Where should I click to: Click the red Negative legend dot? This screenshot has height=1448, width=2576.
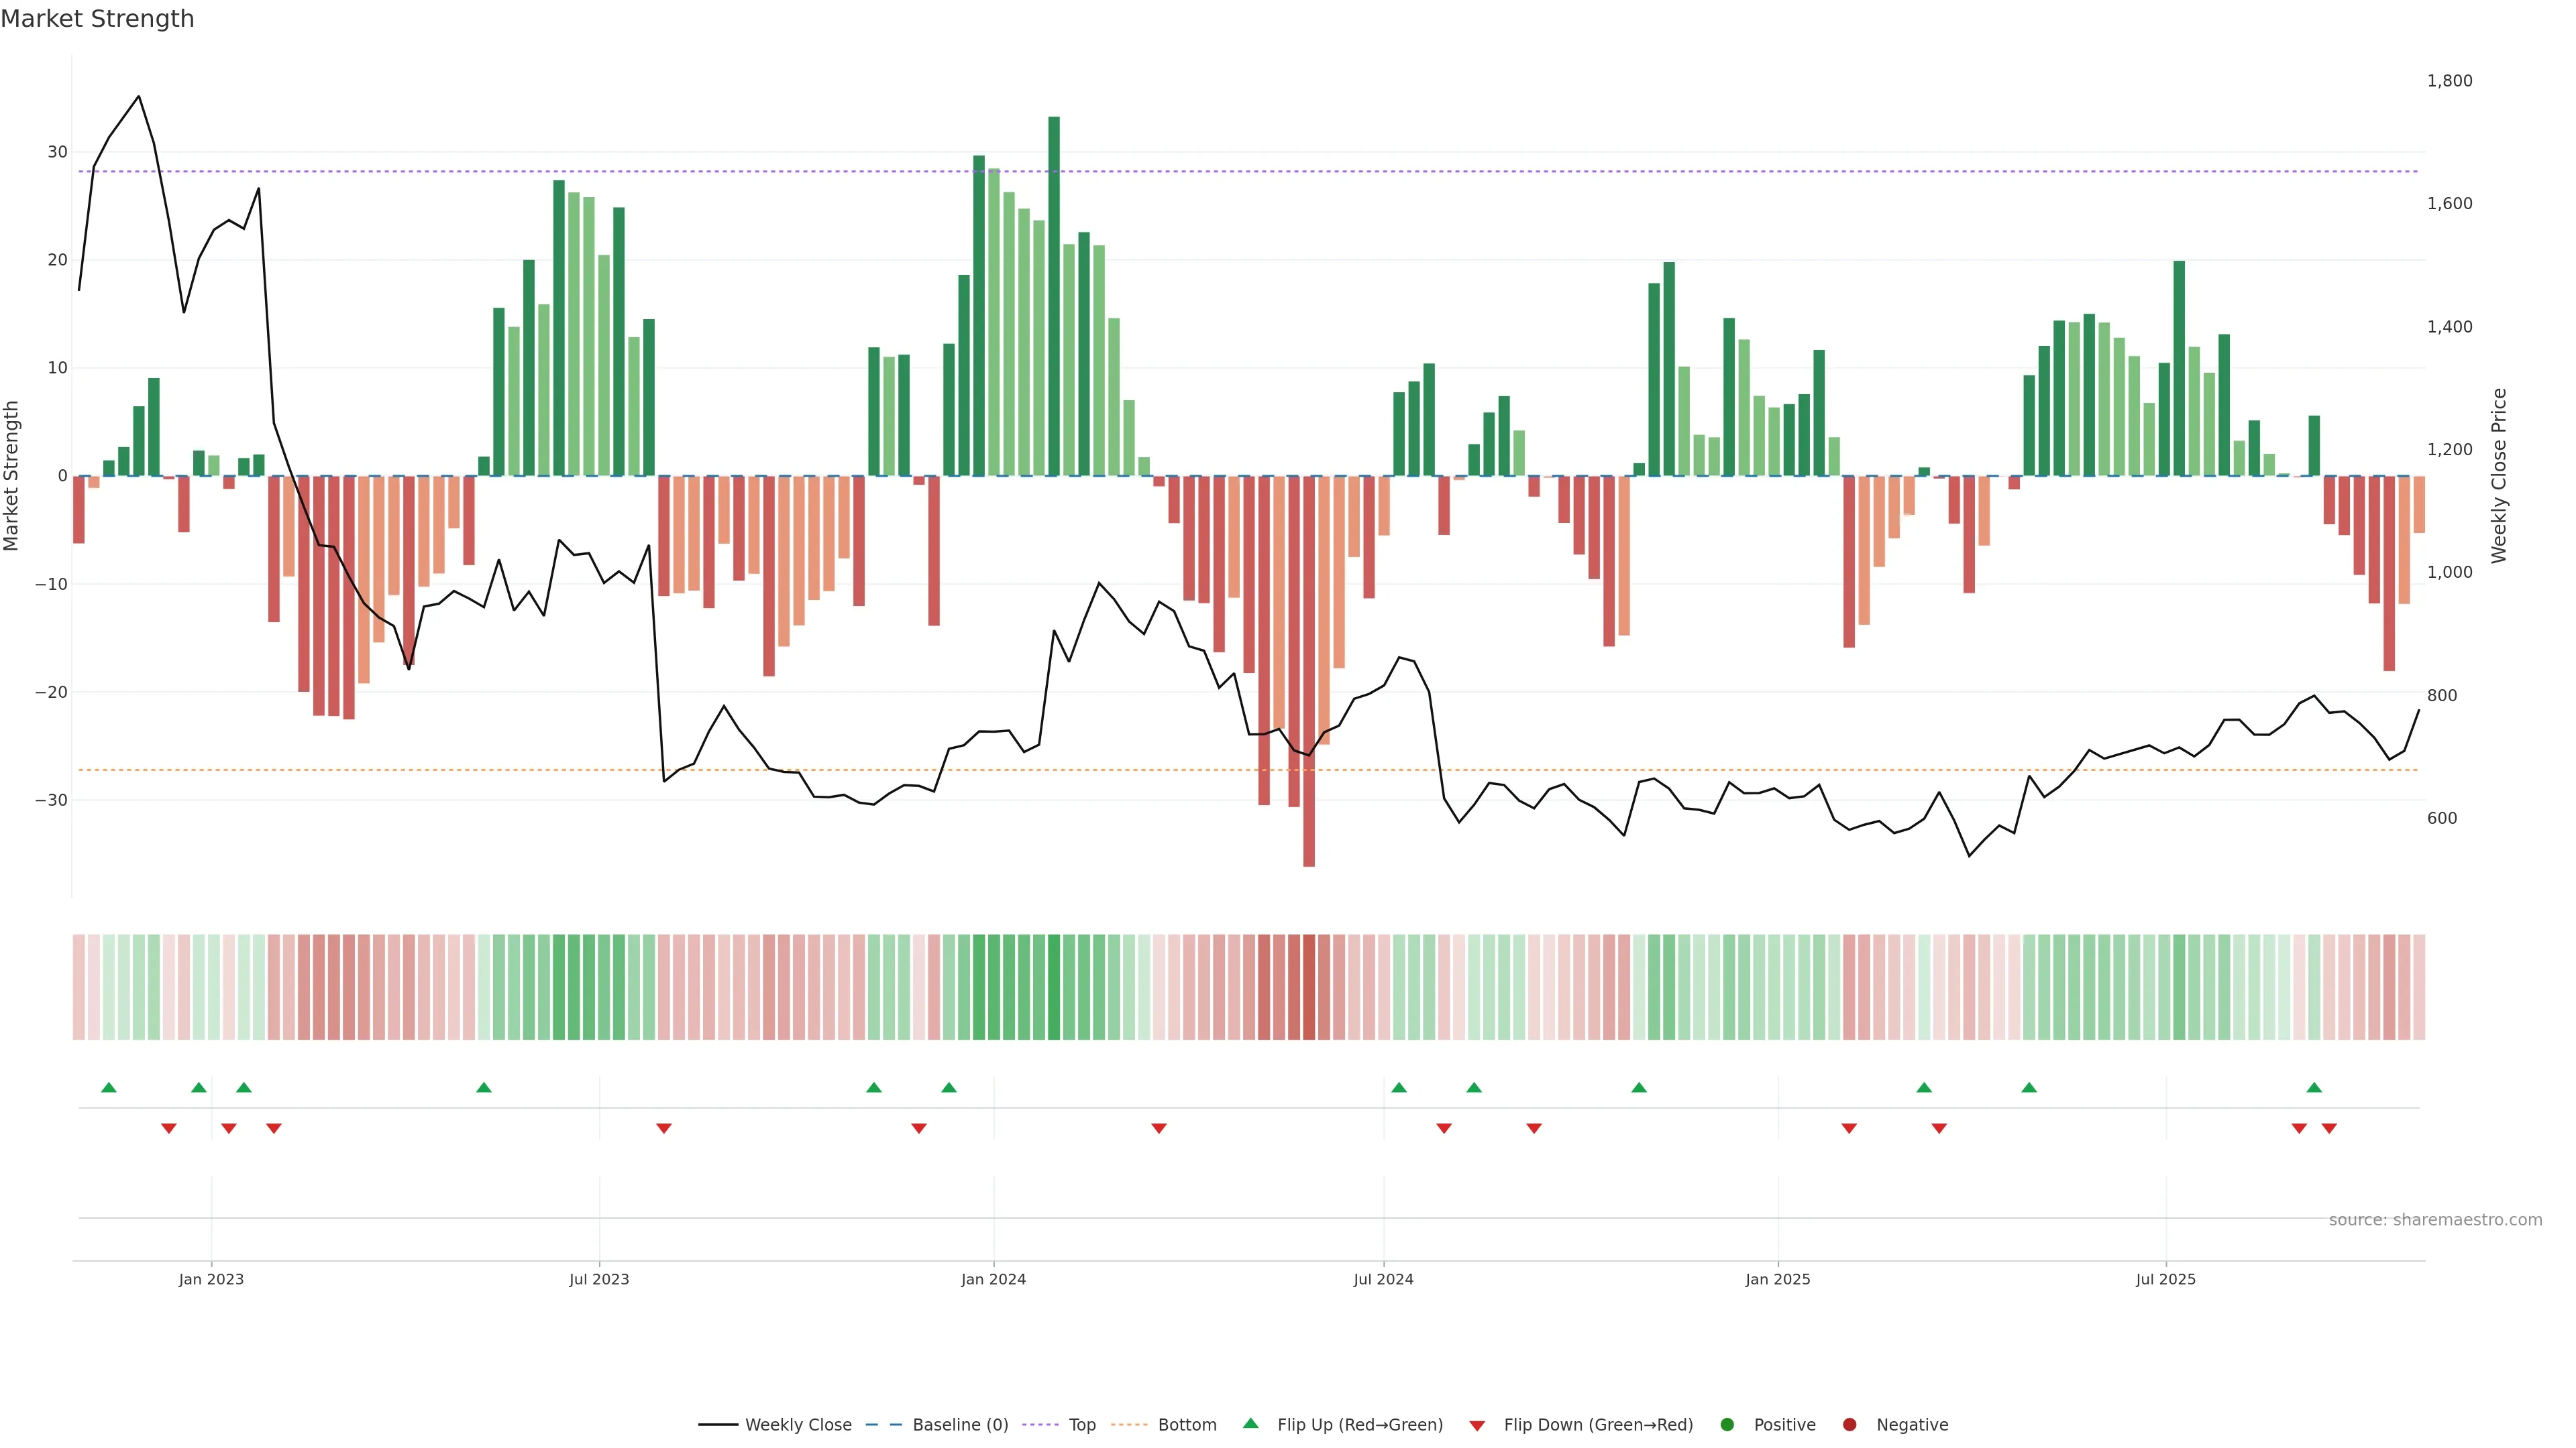pos(1849,1425)
